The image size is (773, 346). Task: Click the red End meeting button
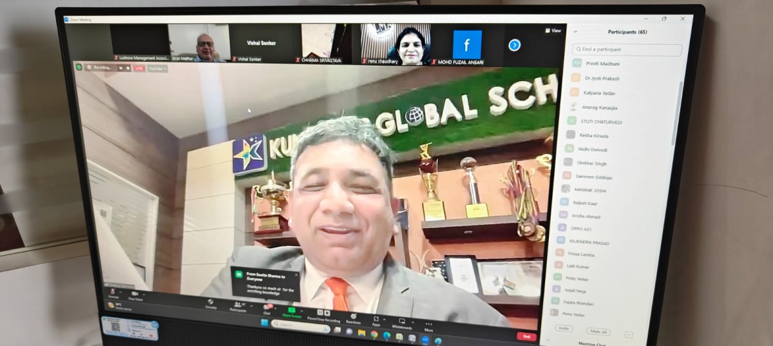pyautogui.click(x=526, y=336)
